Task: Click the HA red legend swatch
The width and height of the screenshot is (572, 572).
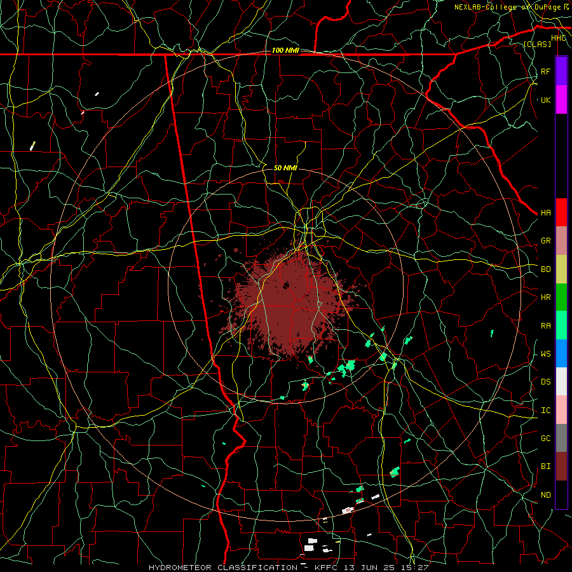Action: coord(561,212)
